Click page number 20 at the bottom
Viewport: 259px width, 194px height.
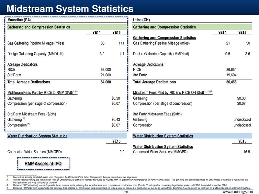click(x=126, y=192)
